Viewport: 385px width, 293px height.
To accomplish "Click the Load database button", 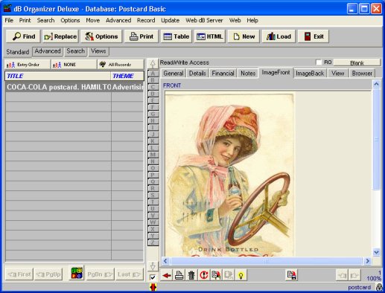I will click(x=279, y=36).
